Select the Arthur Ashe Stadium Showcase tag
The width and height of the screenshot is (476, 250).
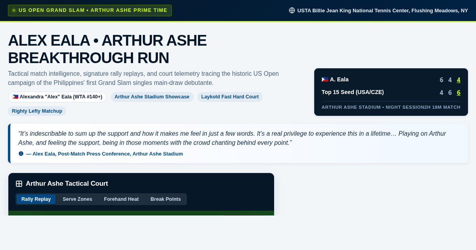point(152,97)
